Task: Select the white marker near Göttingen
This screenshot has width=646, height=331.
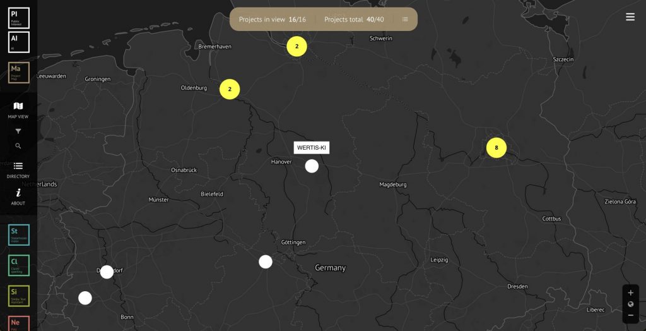Action: 266,262
